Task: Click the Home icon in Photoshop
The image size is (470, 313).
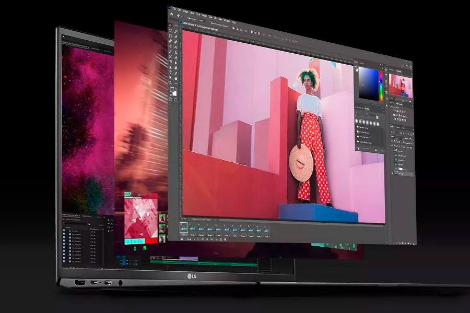Action: [x=171, y=14]
